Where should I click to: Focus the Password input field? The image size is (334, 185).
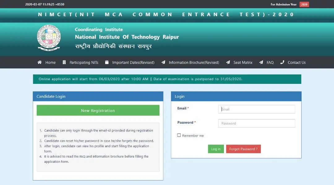(x=256, y=123)
